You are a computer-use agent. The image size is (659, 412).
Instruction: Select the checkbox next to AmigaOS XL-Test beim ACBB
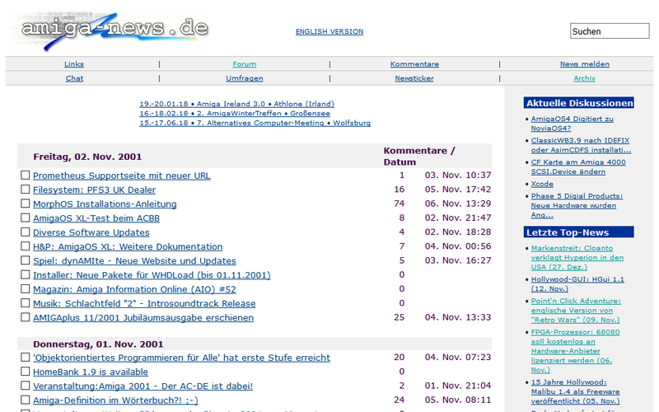click(x=25, y=218)
